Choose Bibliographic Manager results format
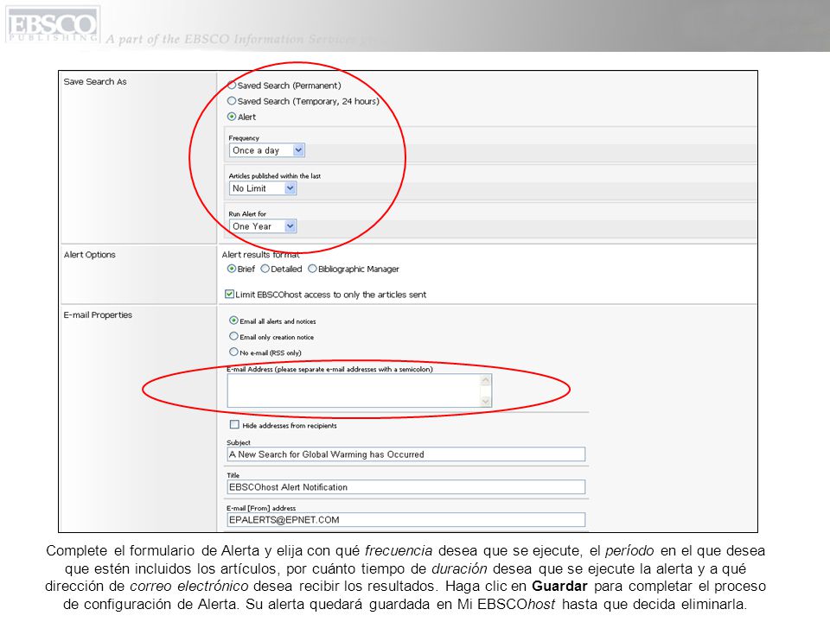 [x=312, y=269]
